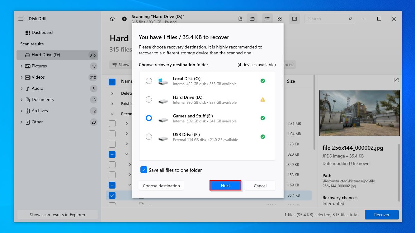Select Hard Drive (D:) scan result
Image resolution: width=415 pixels, height=233 pixels.
(x=46, y=55)
